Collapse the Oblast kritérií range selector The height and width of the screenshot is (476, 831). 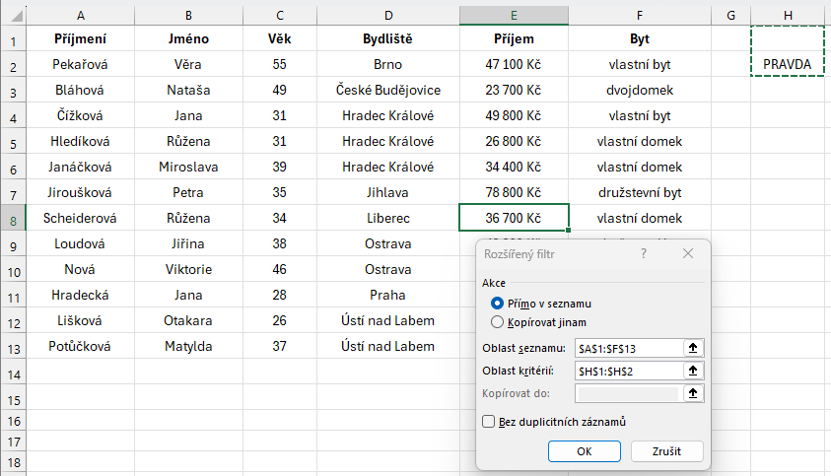pyautogui.click(x=693, y=371)
